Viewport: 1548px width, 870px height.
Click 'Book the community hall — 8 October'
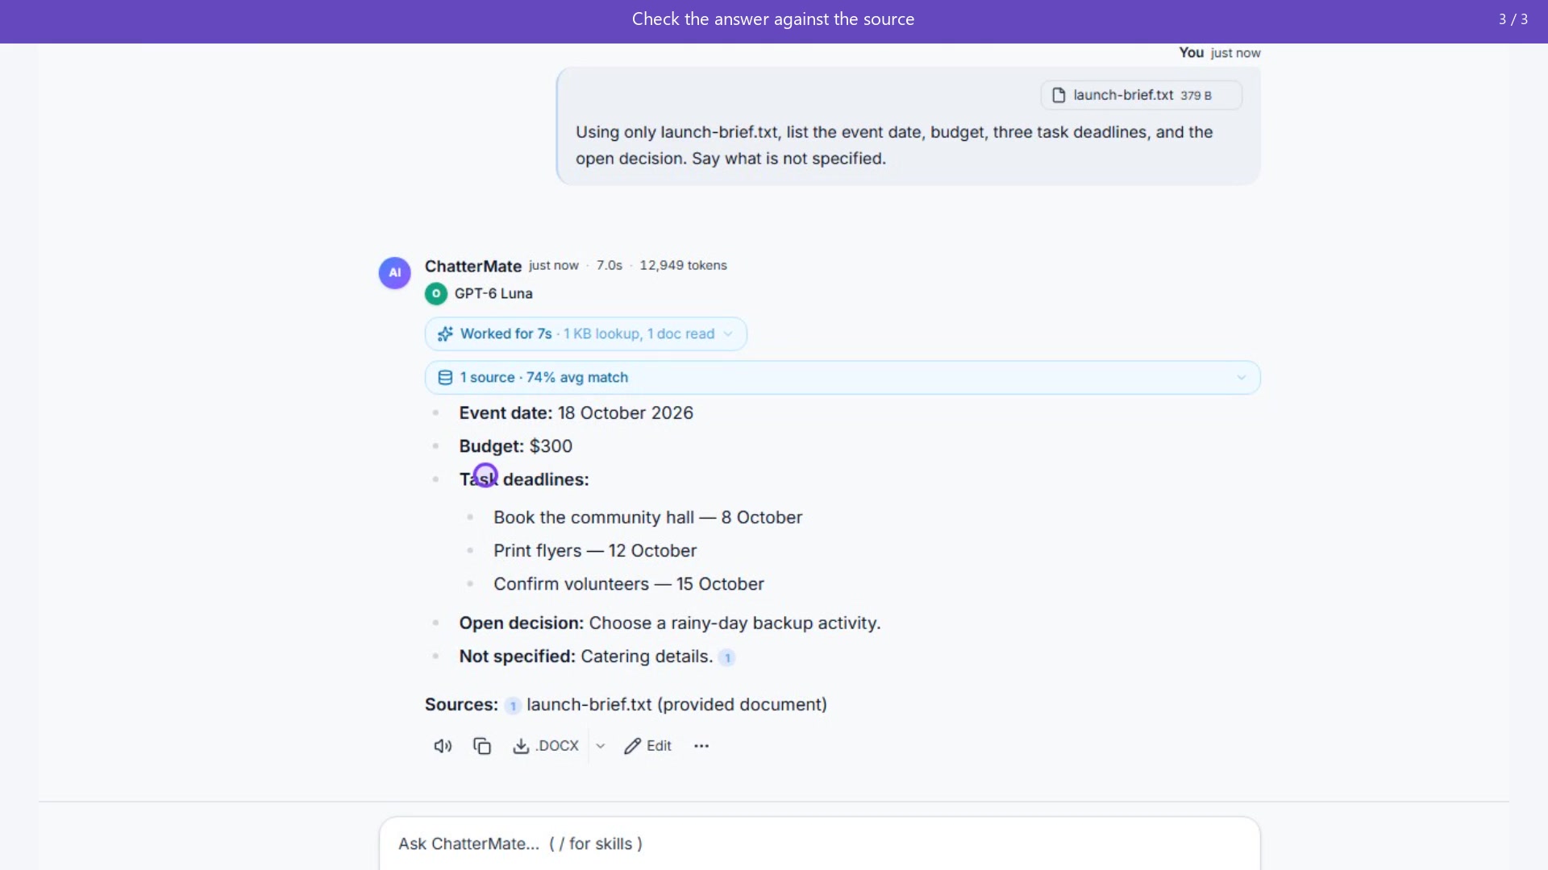[x=647, y=517]
